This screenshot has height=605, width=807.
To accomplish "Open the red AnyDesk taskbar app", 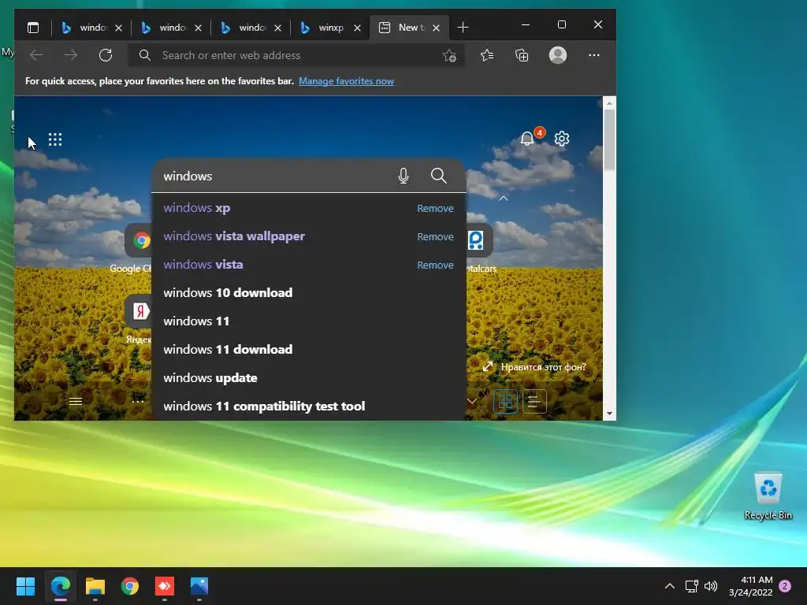I will click(x=165, y=586).
